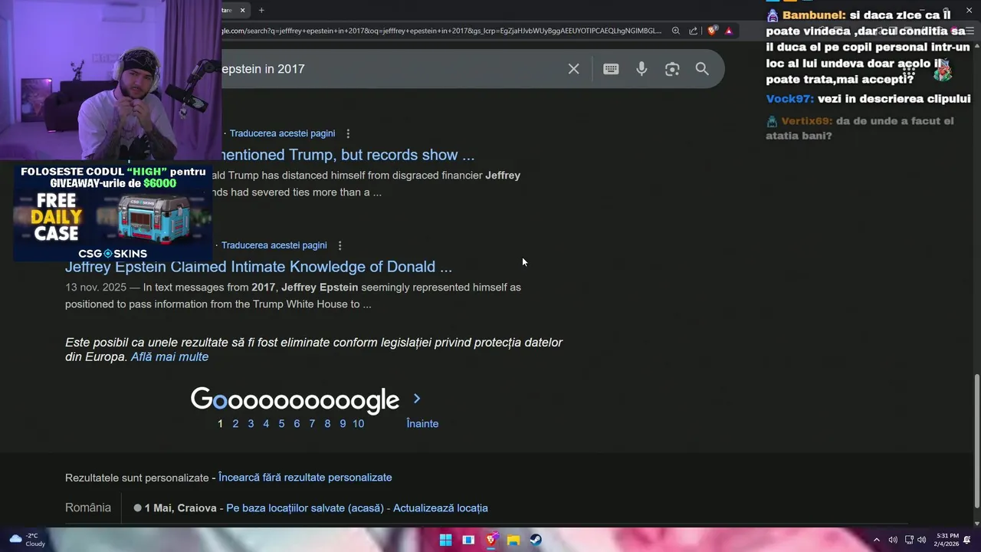Open Task View on the taskbar
Screen dimensions: 981x552
468,540
